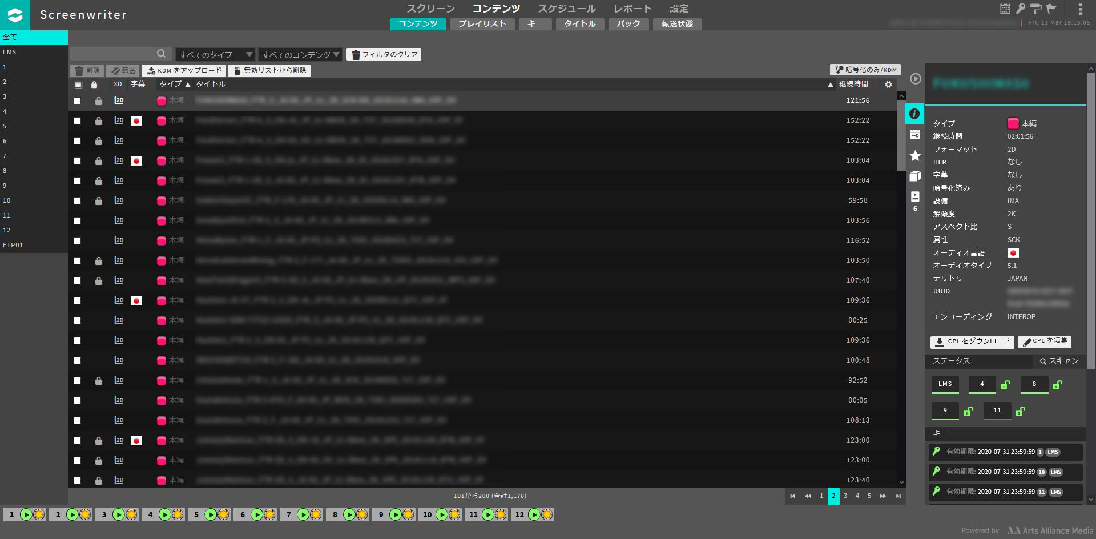Screen dimensions: 1096x539
Task: Click KDM をアップロード button
Action: pyautogui.click(x=184, y=71)
